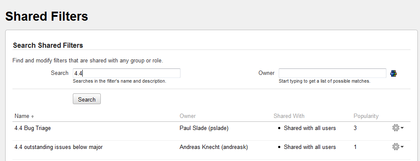Click Shared with all users for Bug Triage
The height and width of the screenshot is (161, 420).
[310, 128]
